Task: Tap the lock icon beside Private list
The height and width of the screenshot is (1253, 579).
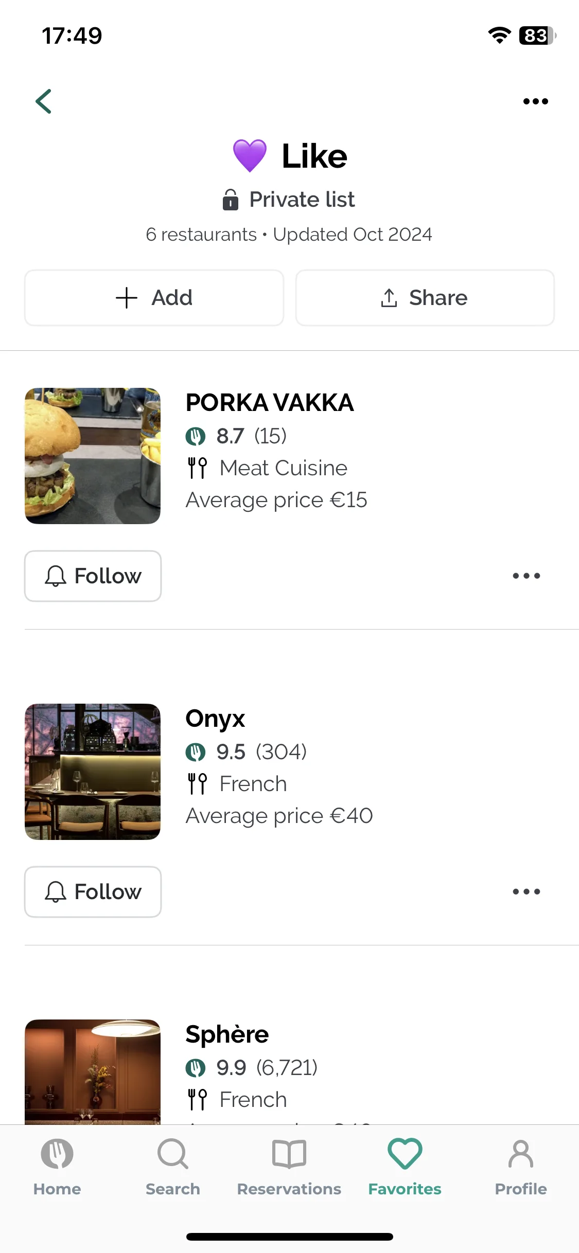Action: click(x=230, y=200)
